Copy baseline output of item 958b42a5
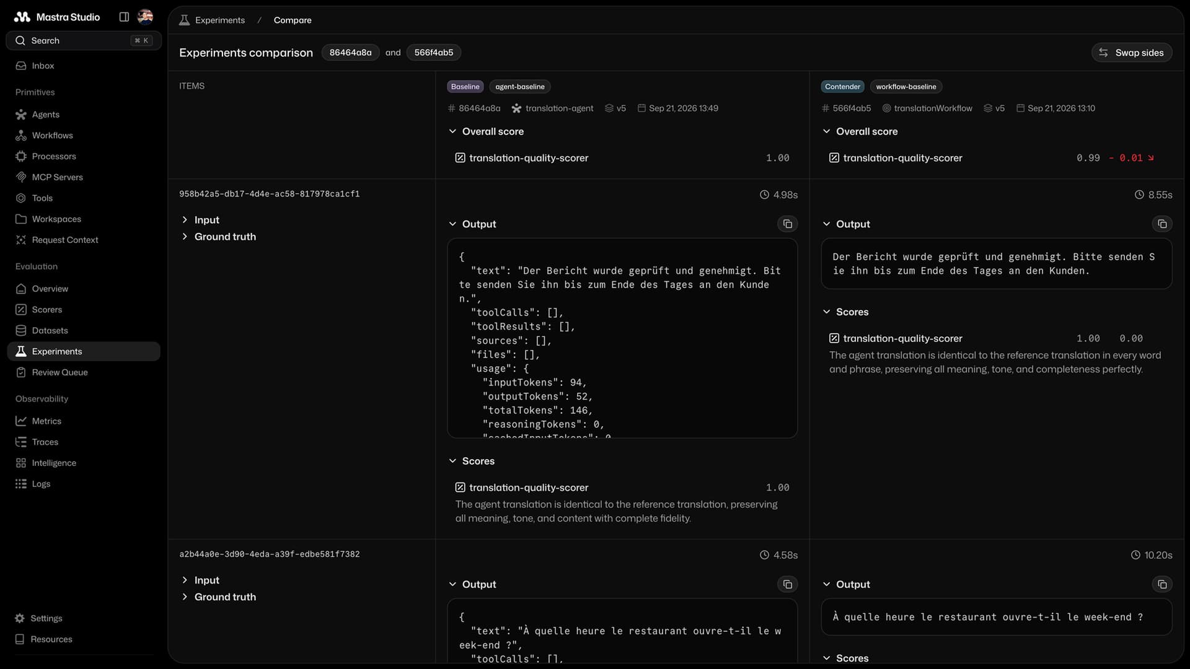1190x669 pixels. (787, 224)
